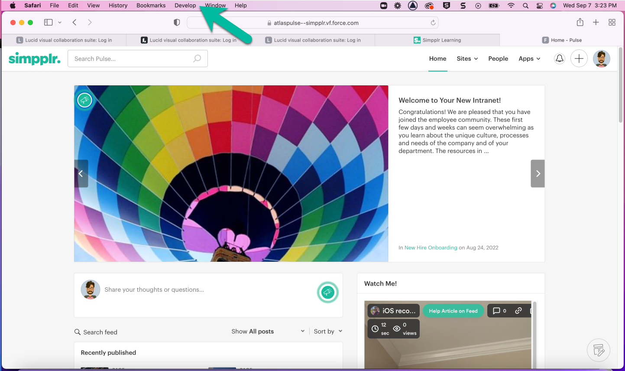
Task: Open the New Hire Onboarding site link
Action: click(431, 247)
